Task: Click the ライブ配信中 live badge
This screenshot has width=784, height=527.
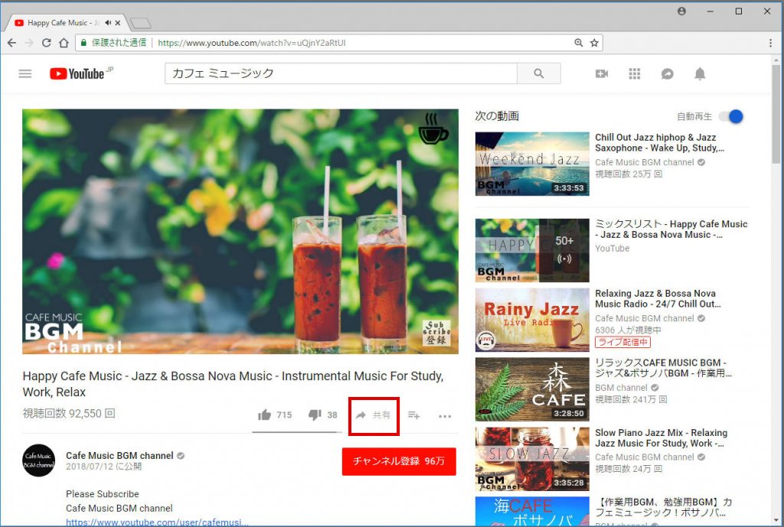Action: coord(622,342)
